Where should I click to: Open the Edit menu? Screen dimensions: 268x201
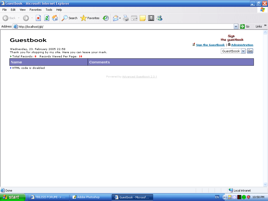coord(13,10)
